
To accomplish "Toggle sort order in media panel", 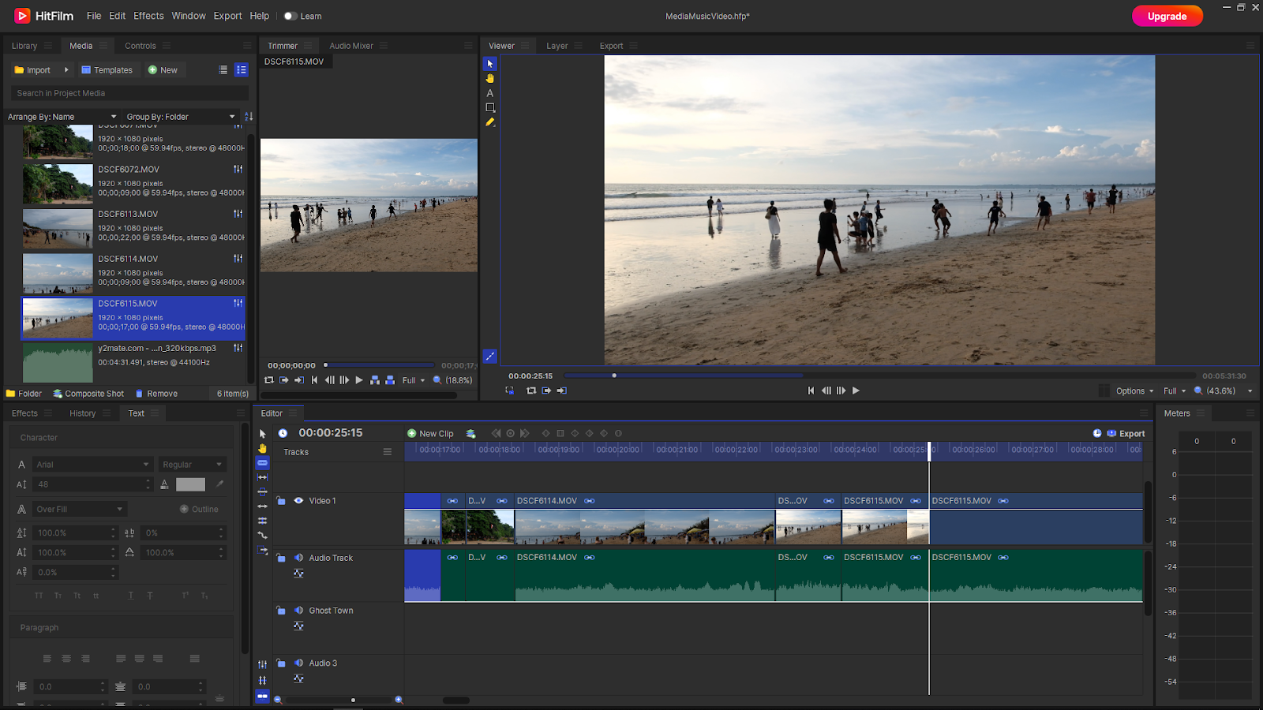I will (249, 117).
